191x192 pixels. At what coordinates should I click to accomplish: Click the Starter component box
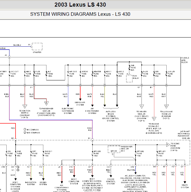[37, 46]
